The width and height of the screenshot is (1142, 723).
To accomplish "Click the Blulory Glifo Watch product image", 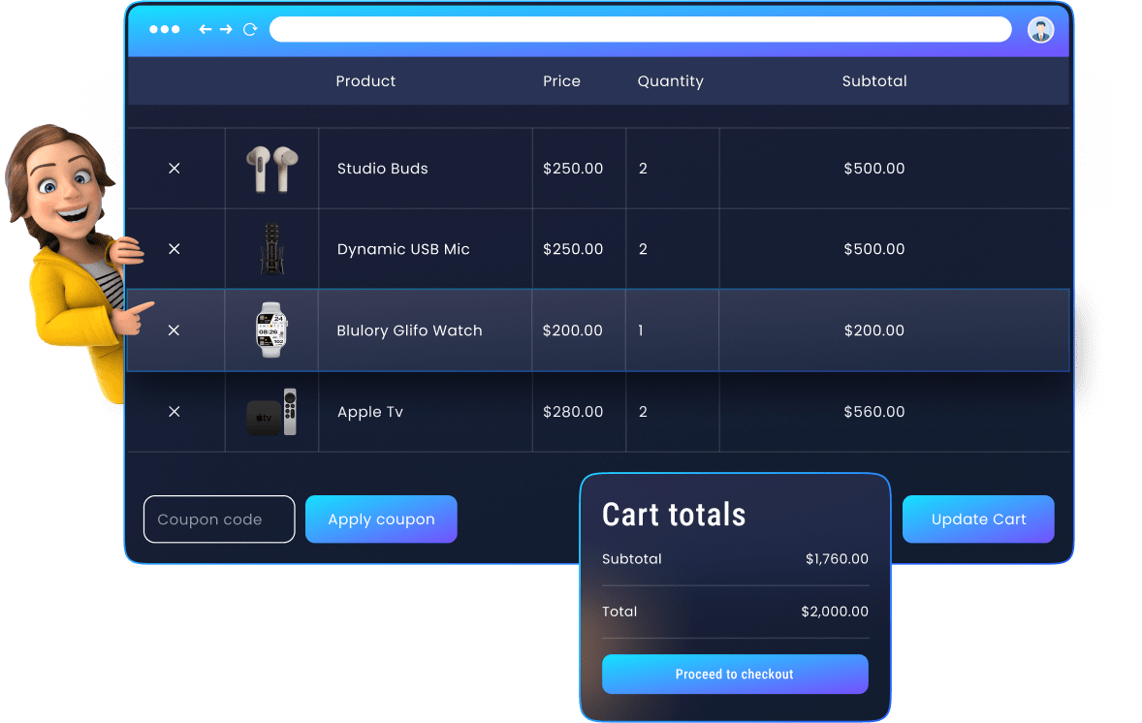I will point(271,330).
